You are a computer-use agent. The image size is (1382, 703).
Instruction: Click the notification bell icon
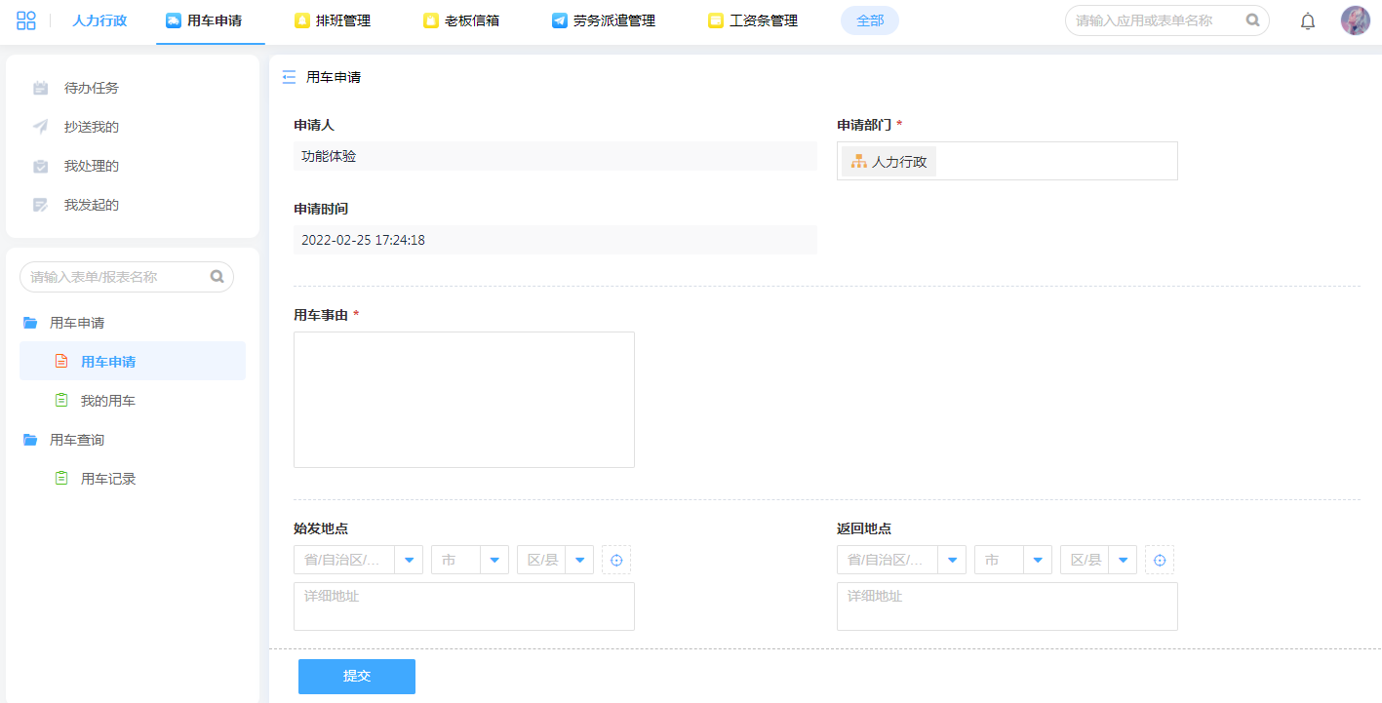coord(1308,21)
